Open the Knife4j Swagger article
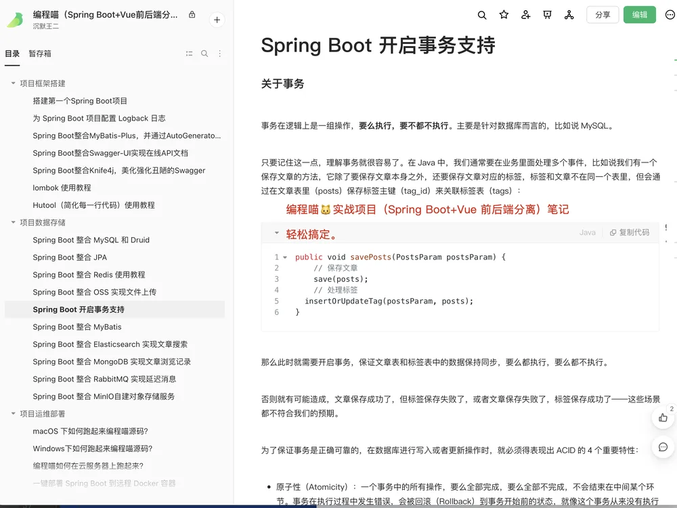677x508 pixels. [118, 170]
